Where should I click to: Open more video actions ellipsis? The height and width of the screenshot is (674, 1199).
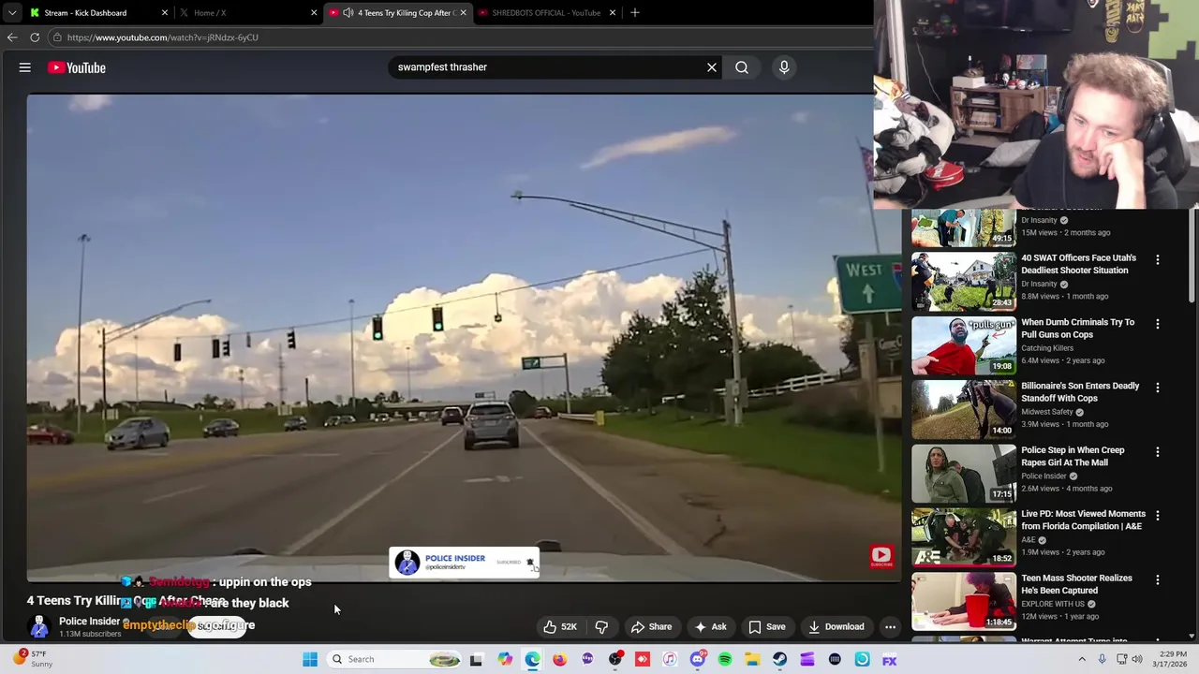pos(891,627)
